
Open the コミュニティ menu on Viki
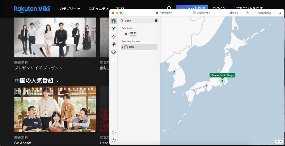coord(98,9)
